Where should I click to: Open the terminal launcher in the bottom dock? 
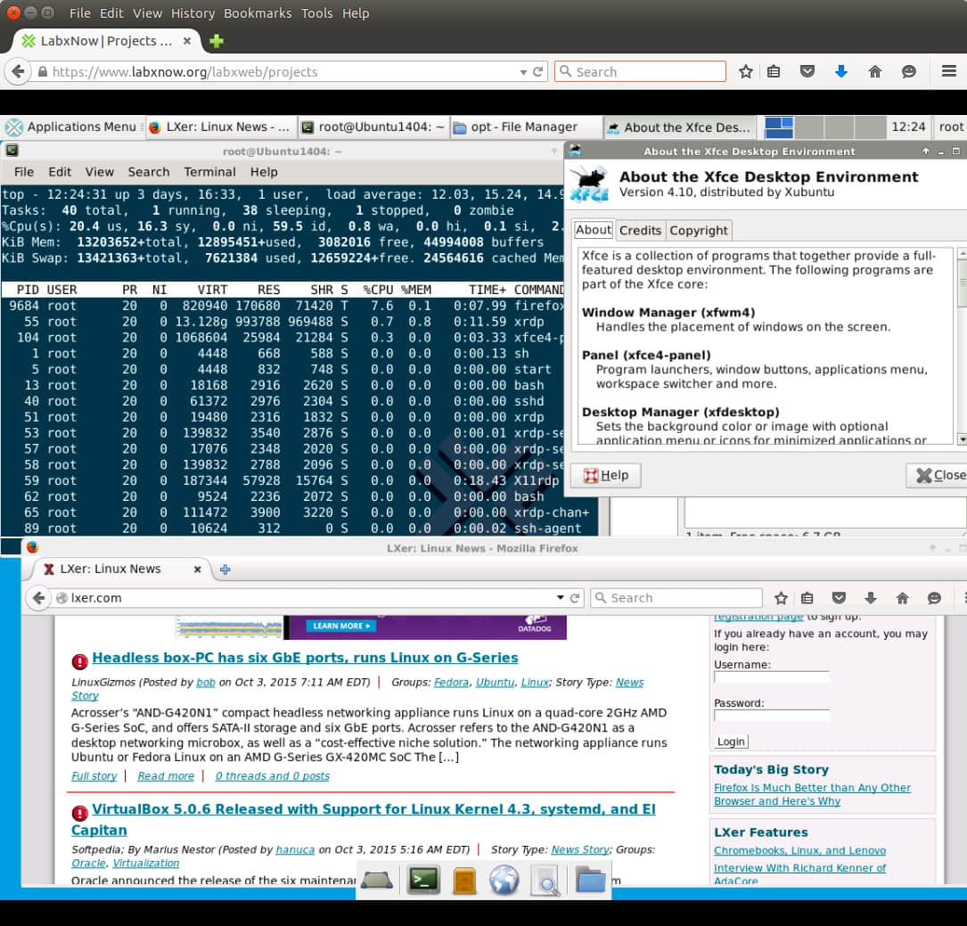click(x=423, y=880)
